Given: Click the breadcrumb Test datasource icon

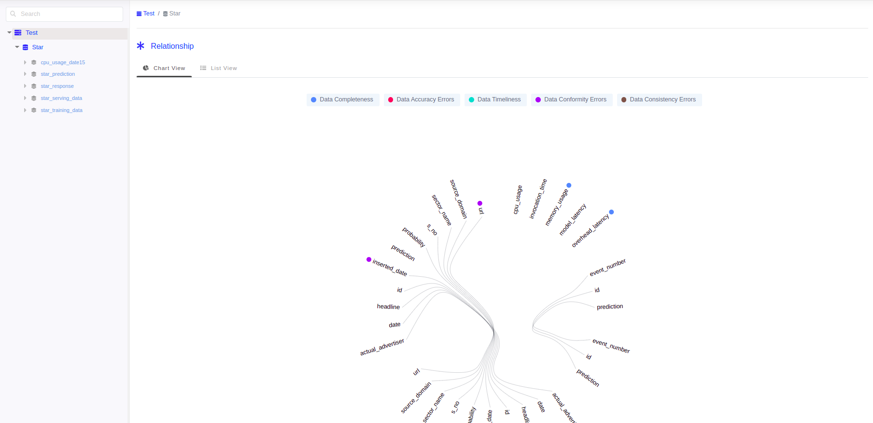Looking at the screenshot, I should coord(139,14).
